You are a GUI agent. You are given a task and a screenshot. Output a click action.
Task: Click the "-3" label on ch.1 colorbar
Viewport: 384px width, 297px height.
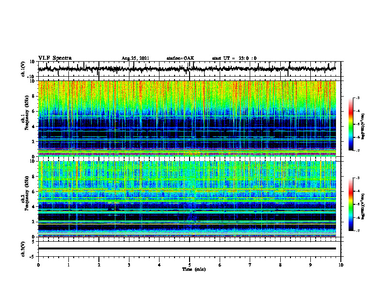tap(357, 98)
